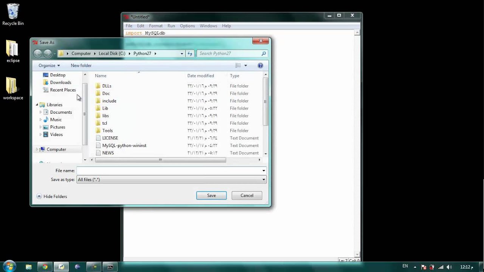Click the search magnifier icon

click(x=264, y=54)
